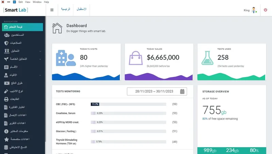Click the Thyroid Stimulating Hormone row label
The width and height of the screenshot is (272, 154).
click(x=67, y=142)
